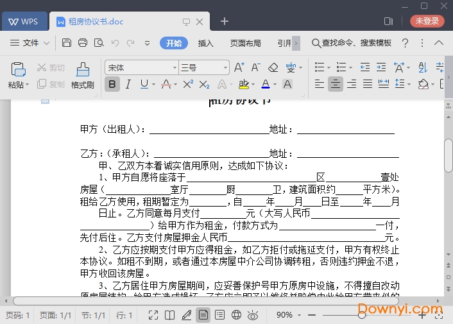This screenshot has height=324, width=453.
Task: Click the 未登录 login button
Action: tap(427, 21)
